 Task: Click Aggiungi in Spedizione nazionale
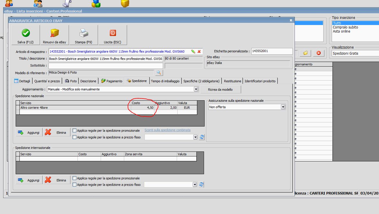29,132
